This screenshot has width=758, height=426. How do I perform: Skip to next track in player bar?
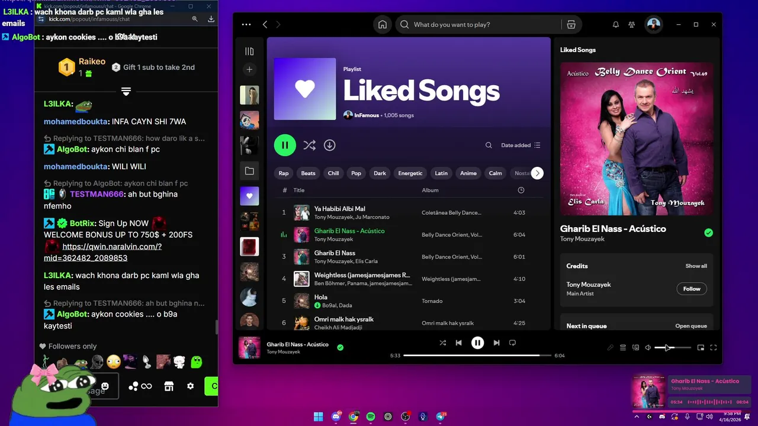[496, 343]
